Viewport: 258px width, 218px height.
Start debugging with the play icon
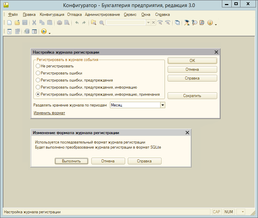[44, 31]
